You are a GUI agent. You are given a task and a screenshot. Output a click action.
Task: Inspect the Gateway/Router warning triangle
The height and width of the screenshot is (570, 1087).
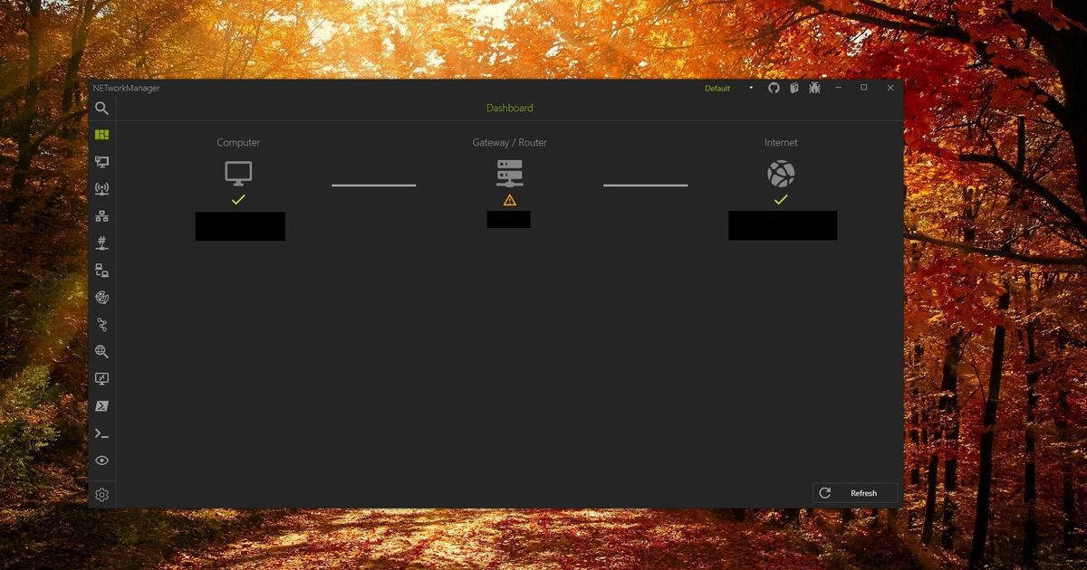pyautogui.click(x=509, y=199)
